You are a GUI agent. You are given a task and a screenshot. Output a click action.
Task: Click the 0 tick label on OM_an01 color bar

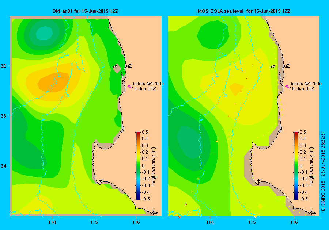(x=143, y=165)
